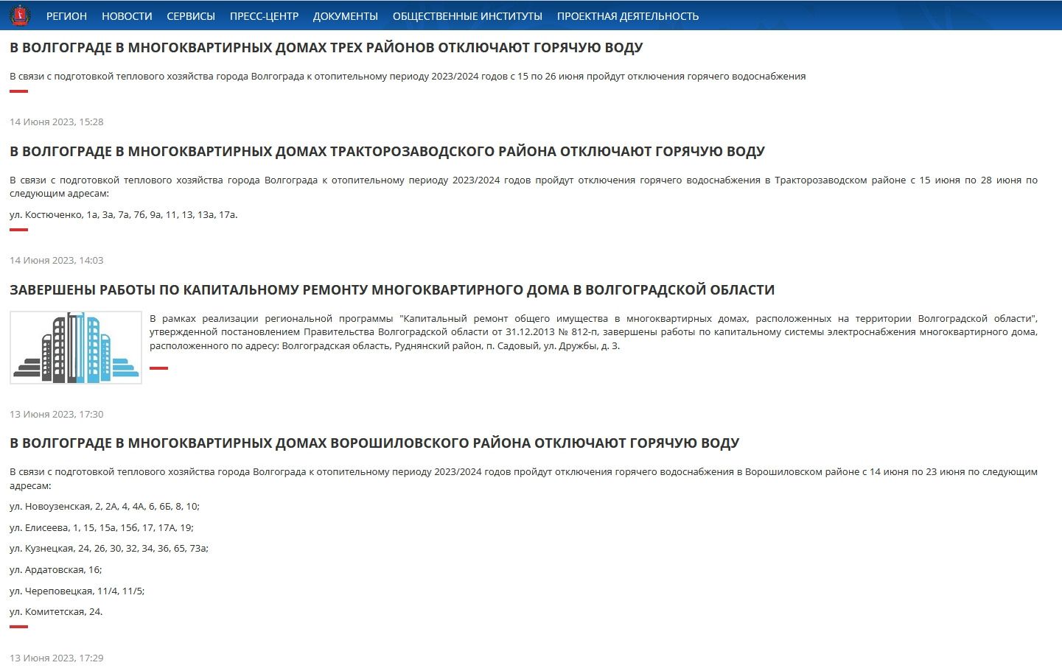
Task: Open the капитальному ремонту многоквартирного дома headline
Action: tap(391, 290)
